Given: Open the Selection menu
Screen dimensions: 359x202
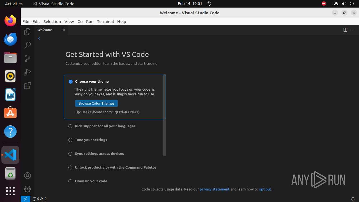Looking at the screenshot, I should (x=52, y=21).
